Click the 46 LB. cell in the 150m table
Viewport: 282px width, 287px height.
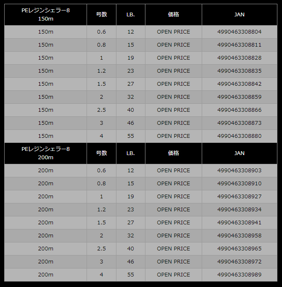click(x=131, y=123)
